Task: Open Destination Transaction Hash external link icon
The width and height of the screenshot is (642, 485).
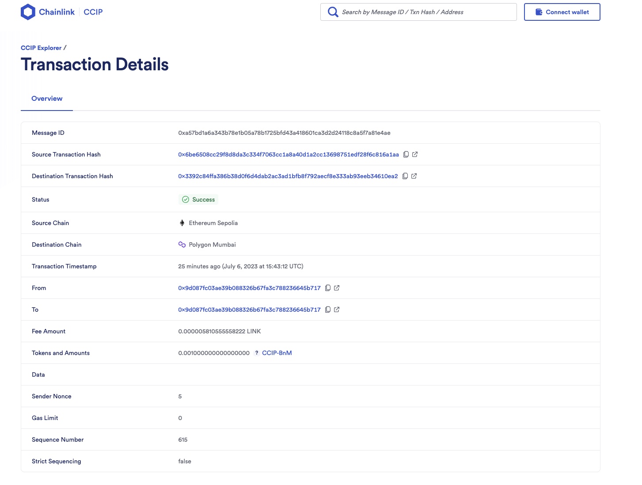Action: click(414, 176)
